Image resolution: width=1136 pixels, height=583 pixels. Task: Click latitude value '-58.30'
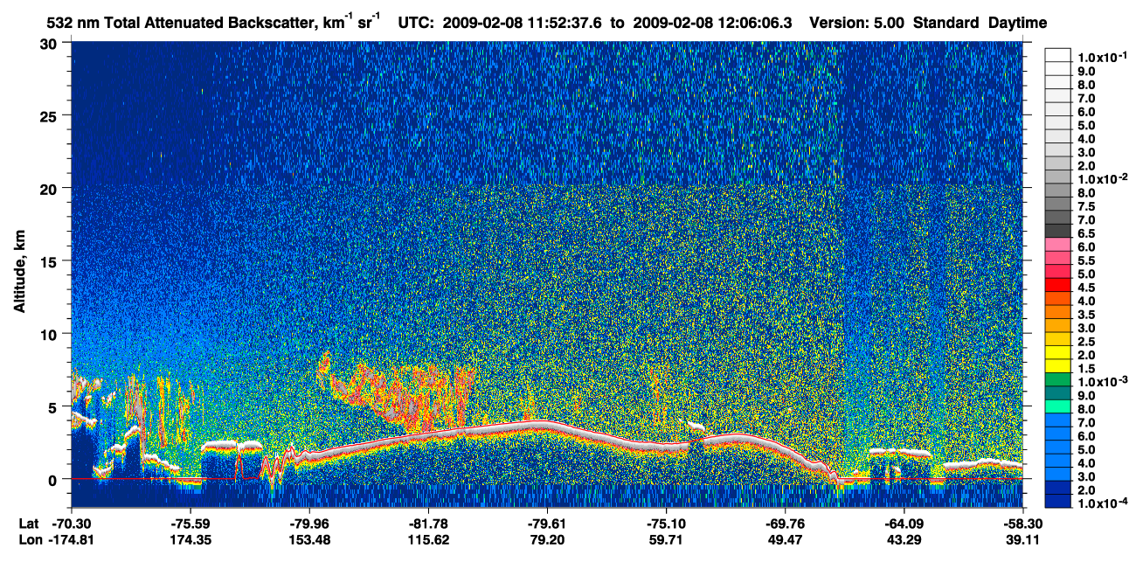(1022, 524)
